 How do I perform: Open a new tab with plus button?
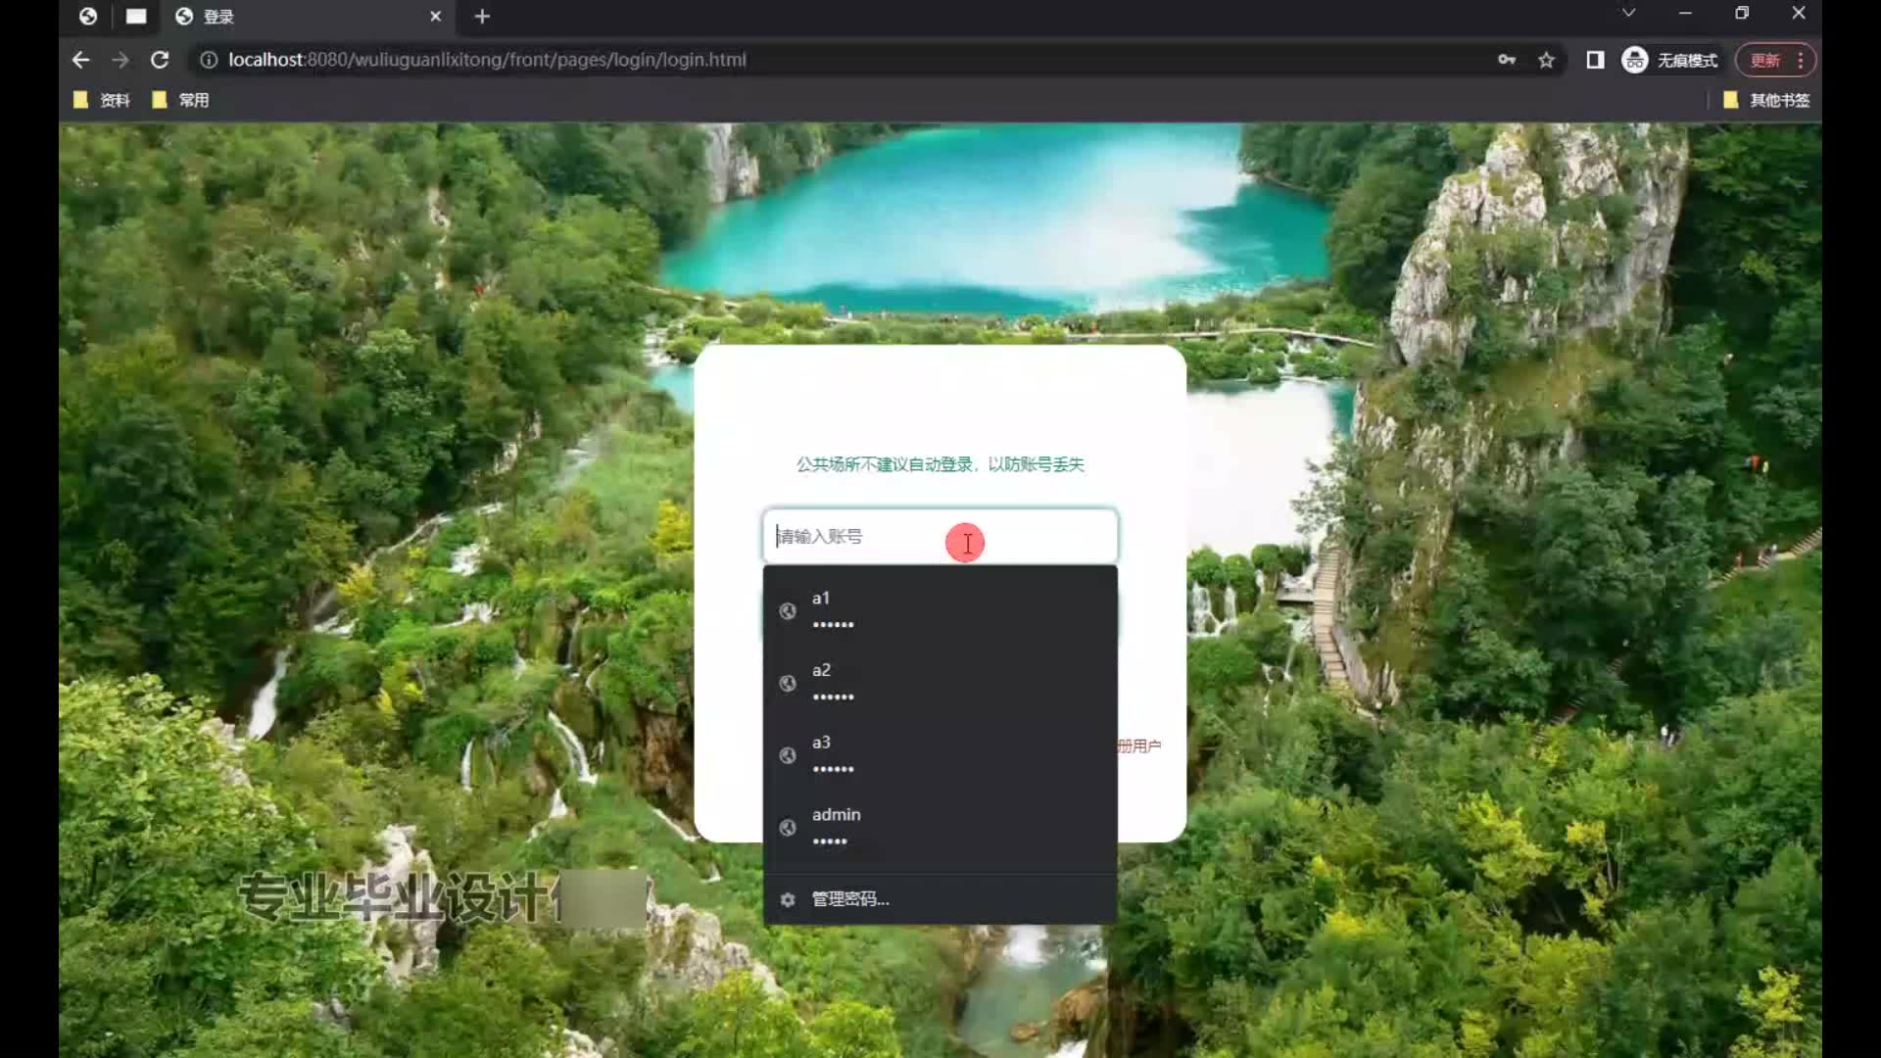click(x=482, y=17)
